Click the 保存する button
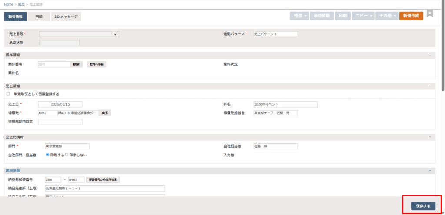 tap(423, 206)
